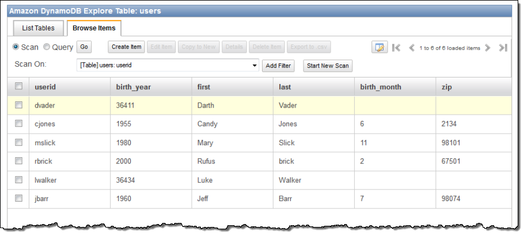Screen dimensions: 524x235
Task: Check the box for dvader row
Action: pos(19,105)
